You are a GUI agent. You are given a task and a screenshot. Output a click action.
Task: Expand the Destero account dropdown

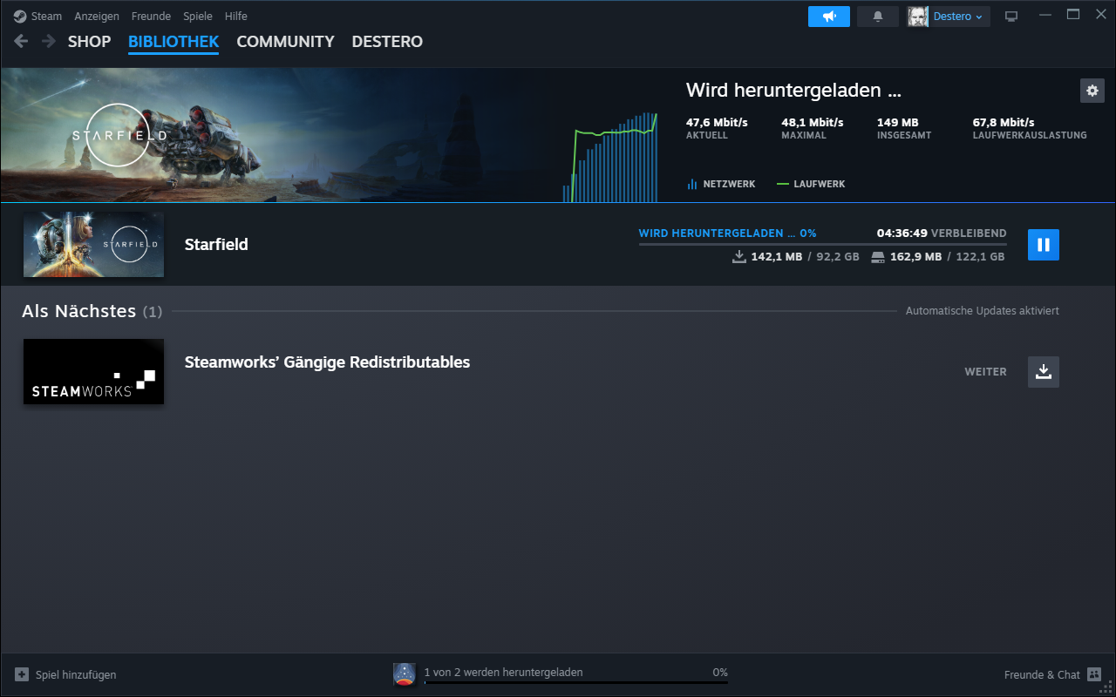coord(957,17)
